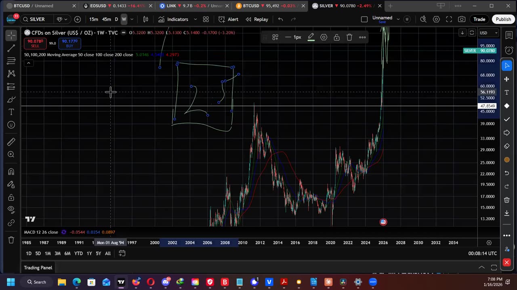Viewport: 517px width, 290px height.
Task: Select the 15m timeframe
Action: (x=94, y=19)
